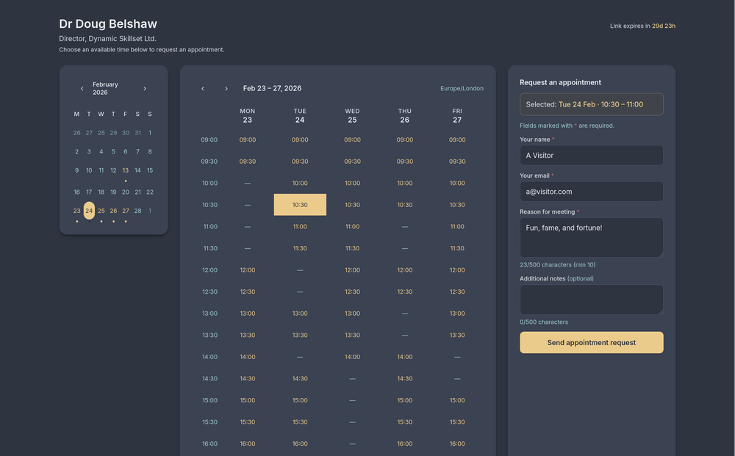Pick the 14:30 time on Thursday 26
735x456 pixels.
(x=404, y=378)
